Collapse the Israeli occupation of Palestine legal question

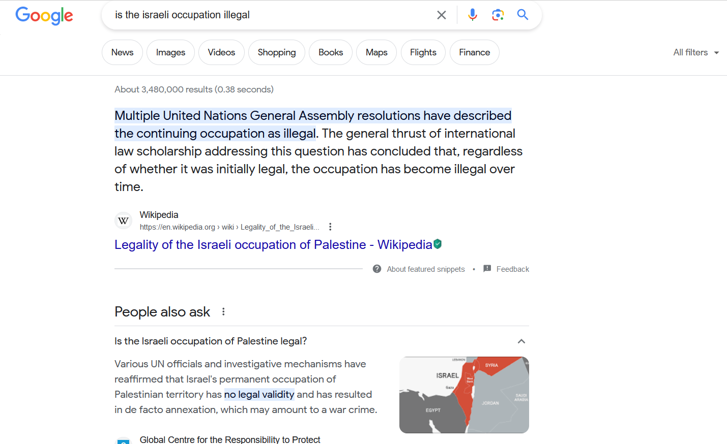521,341
